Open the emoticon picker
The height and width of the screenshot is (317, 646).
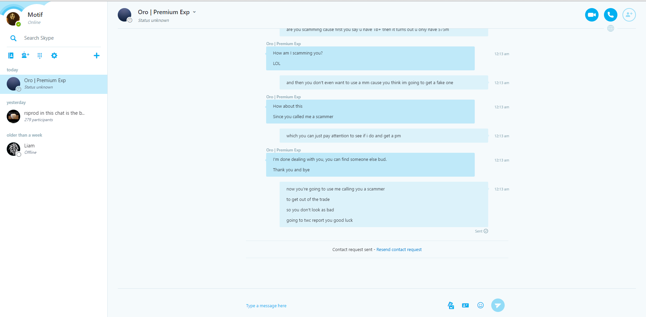tap(480, 305)
